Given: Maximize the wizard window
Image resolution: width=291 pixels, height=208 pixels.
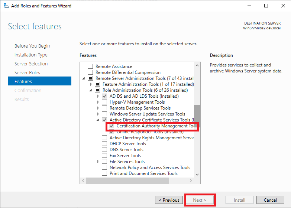Looking at the screenshot, I should pyautogui.click(x=266, y=6).
